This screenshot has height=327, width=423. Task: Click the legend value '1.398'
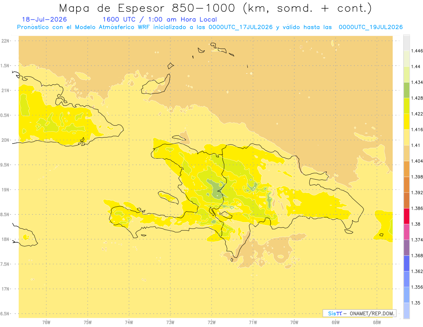417,177
